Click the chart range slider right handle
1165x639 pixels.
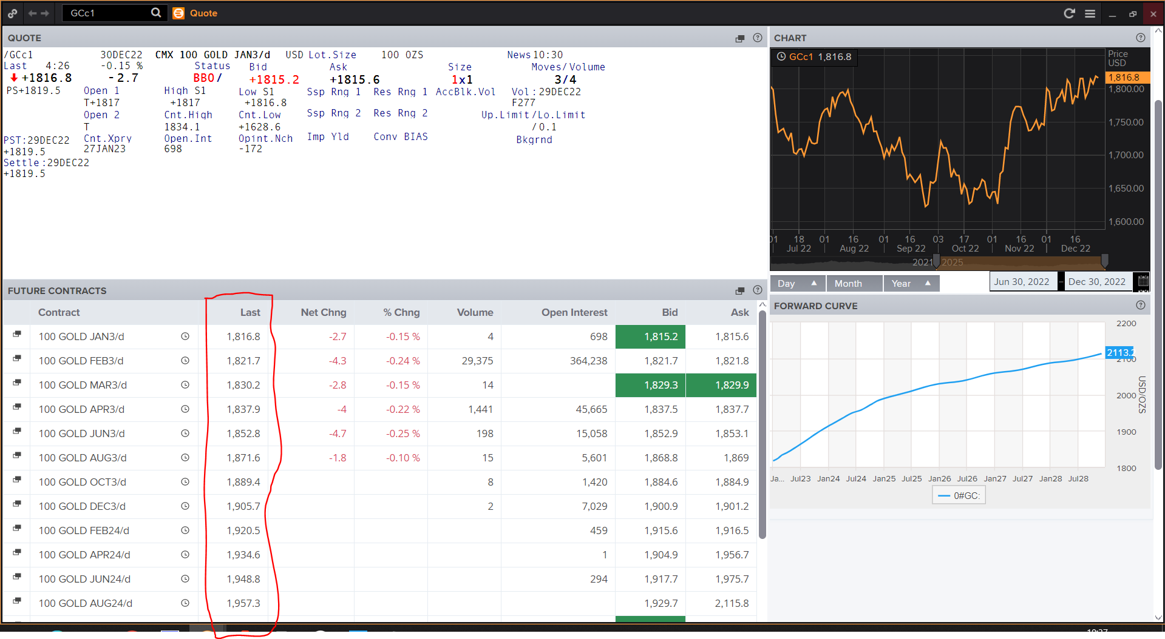click(1104, 261)
